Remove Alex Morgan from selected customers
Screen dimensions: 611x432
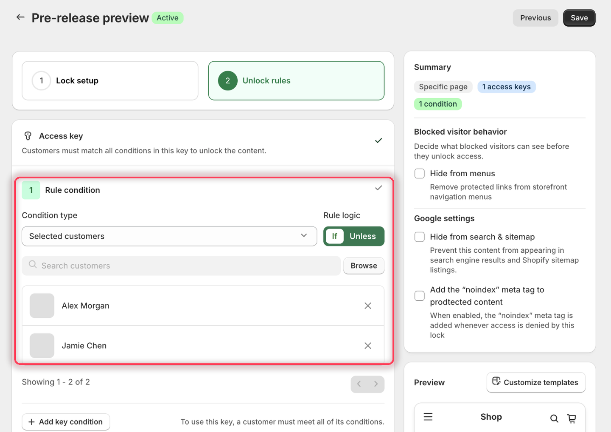coord(368,306)
